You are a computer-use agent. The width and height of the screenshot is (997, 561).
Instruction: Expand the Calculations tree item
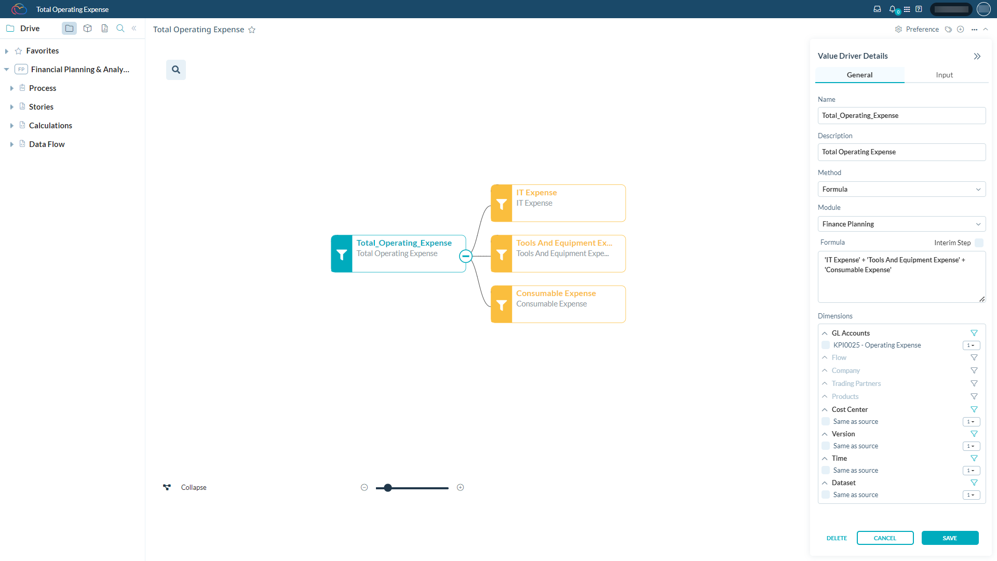pyautogui.click(x=11, y=126)
